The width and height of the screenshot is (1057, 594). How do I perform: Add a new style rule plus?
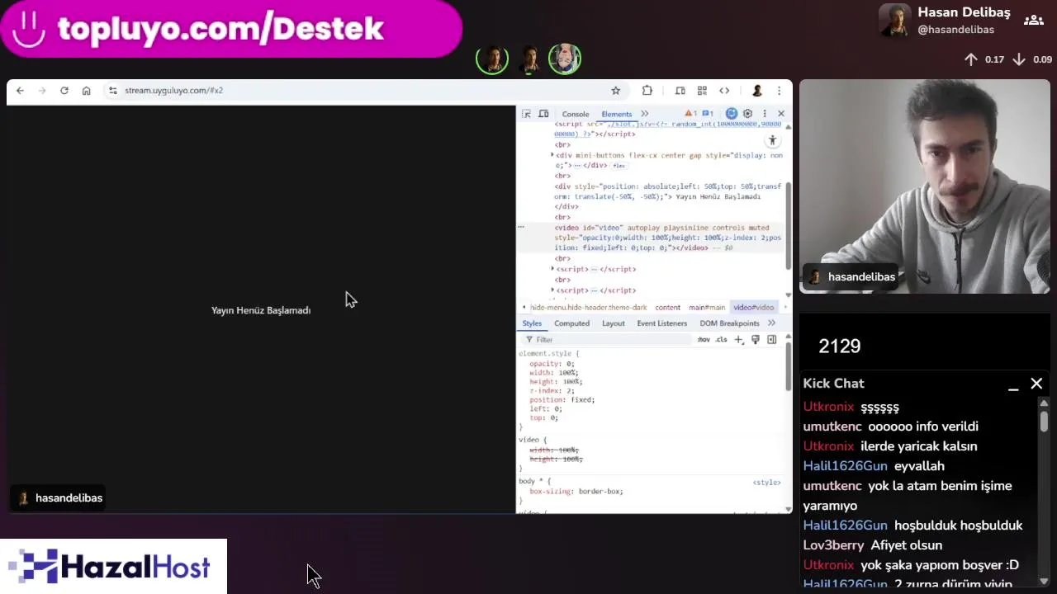pos(739,340)
